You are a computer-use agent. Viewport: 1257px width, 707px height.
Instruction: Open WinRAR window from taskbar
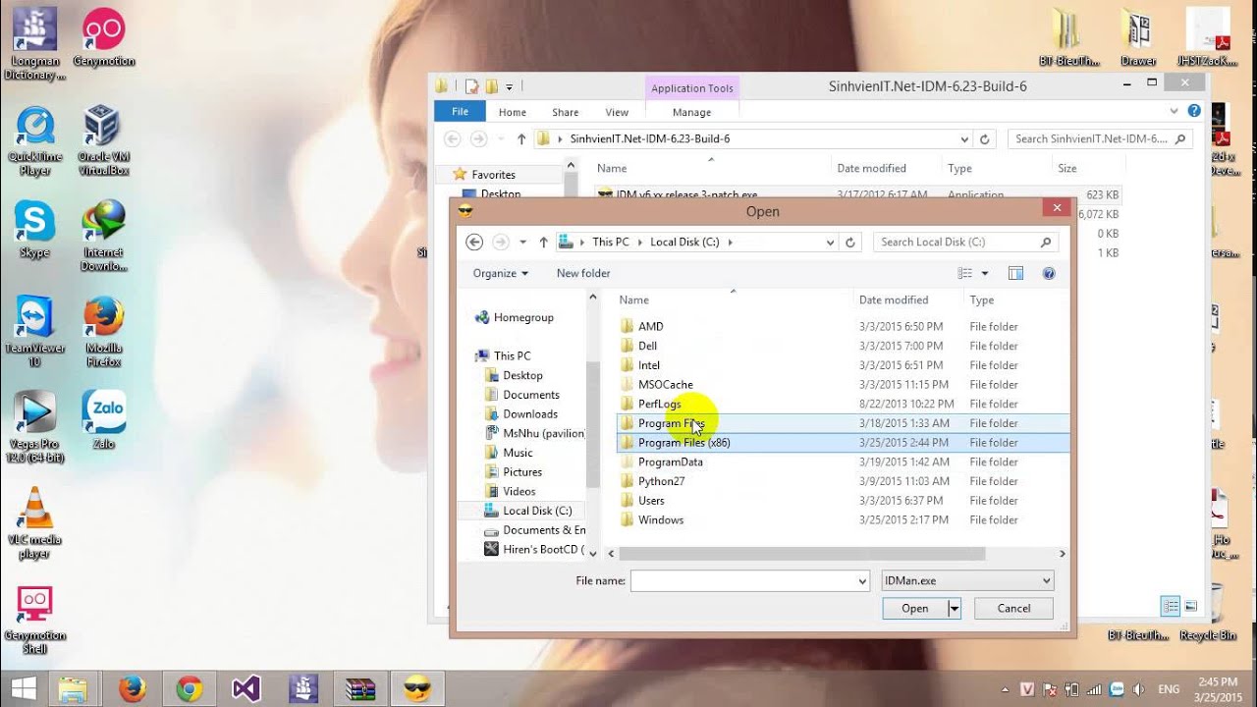(360, 689)
